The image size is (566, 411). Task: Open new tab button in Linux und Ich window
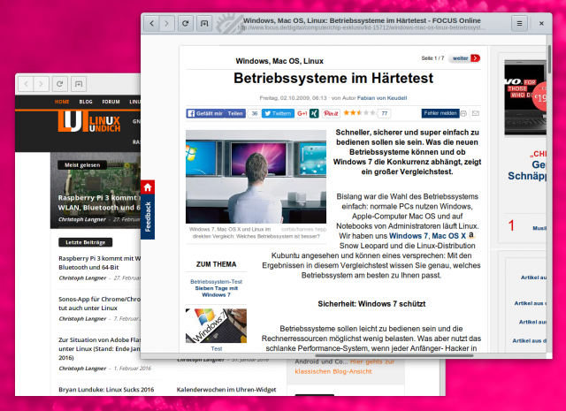(x=79, y=84)
